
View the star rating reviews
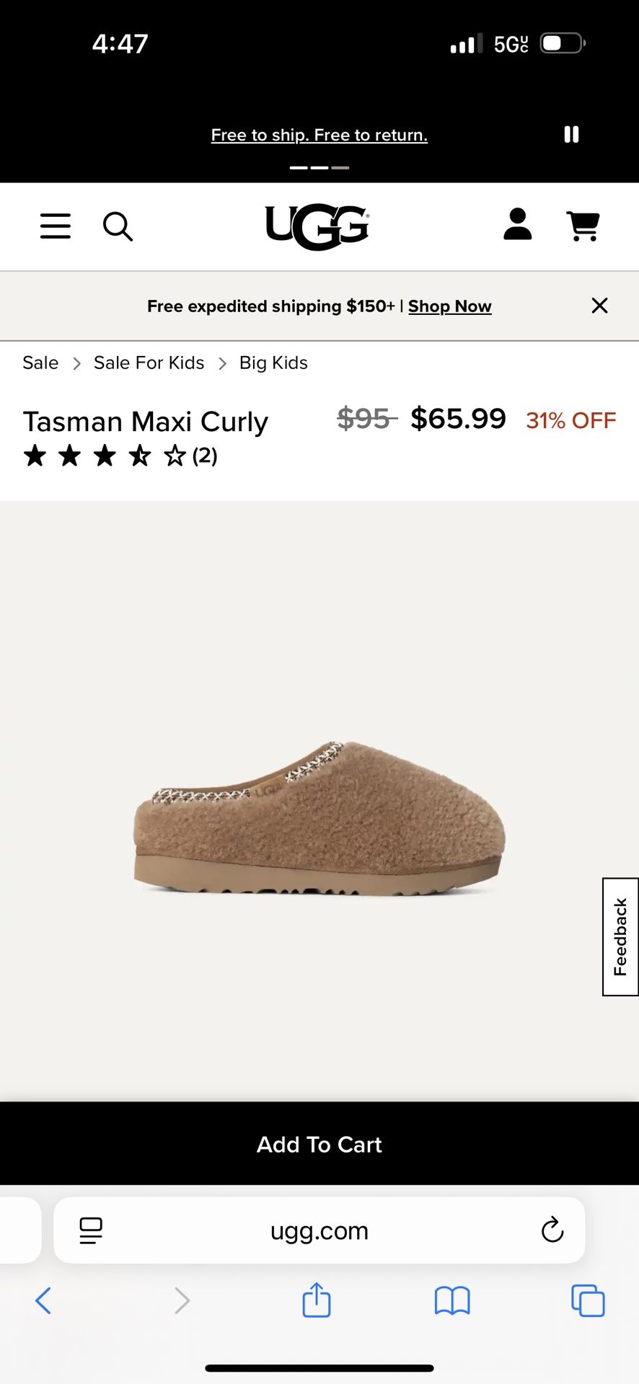(x=120, y=456)
